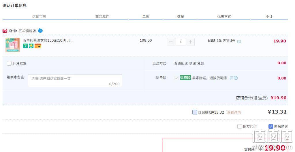Check the 朋友代付 checkbox
The width and height of the screenshot is (295, 152).
click(240, 126)
